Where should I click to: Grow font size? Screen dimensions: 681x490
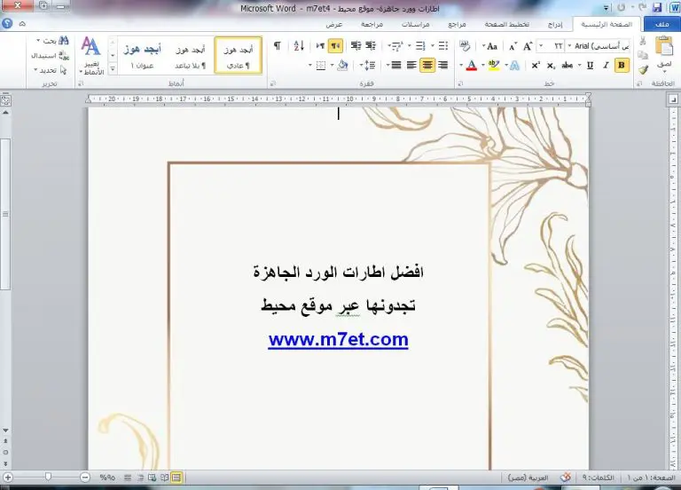pos(528,45)
